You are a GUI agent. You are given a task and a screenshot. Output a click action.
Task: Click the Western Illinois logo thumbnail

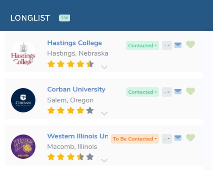(x=23, y=146)
